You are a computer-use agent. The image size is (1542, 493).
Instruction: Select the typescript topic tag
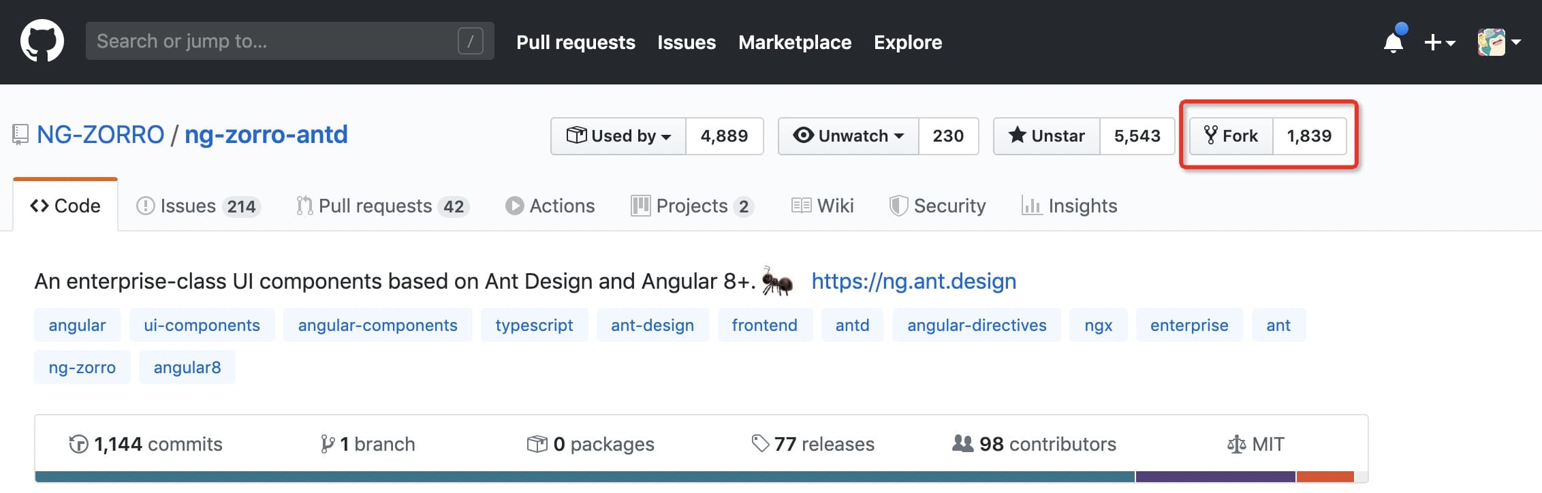tap(535, 325)
